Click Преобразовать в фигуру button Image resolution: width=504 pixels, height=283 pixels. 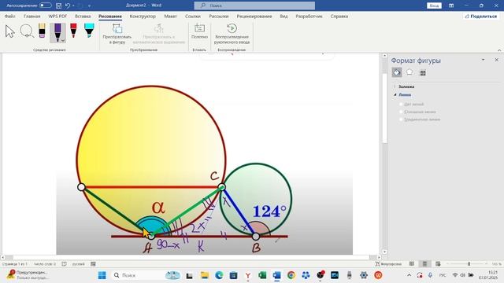(x=117, y=34)
